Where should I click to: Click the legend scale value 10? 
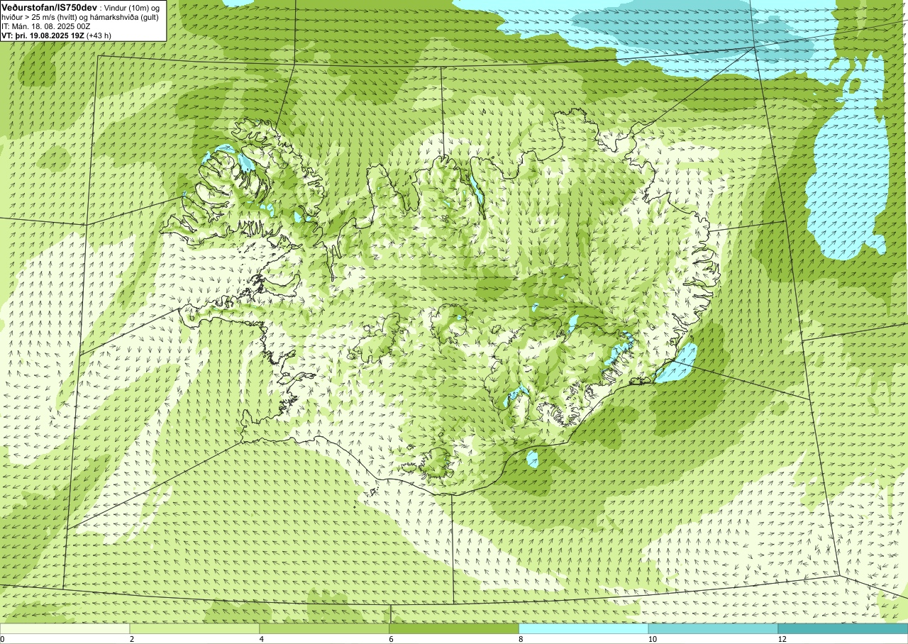pos(653,639)
